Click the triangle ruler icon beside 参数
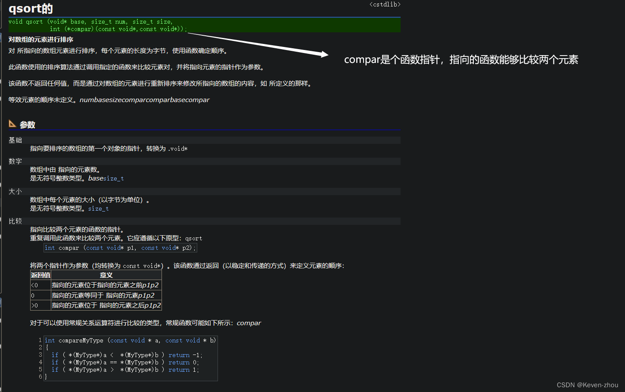 pyautogui.click(x=12, y=124)
